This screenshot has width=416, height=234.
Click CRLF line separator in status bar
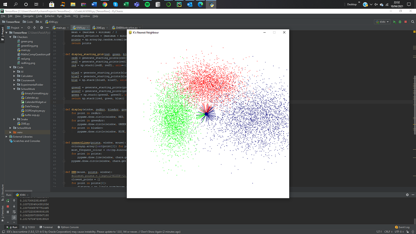(x=388, y=232)
